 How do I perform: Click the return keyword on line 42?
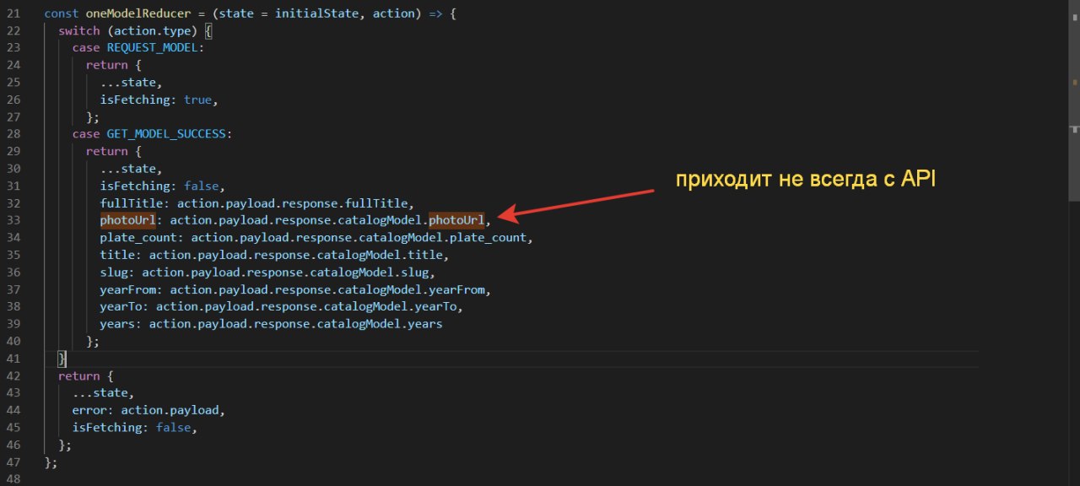[79, 376]
